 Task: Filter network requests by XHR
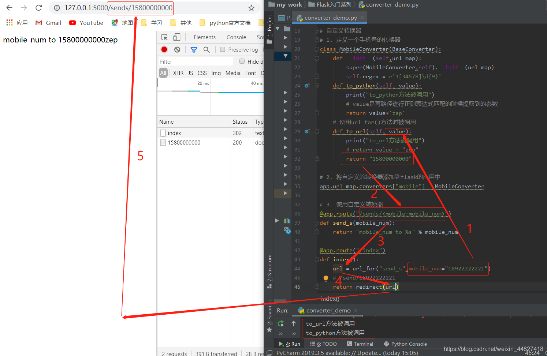click(178, 73)
